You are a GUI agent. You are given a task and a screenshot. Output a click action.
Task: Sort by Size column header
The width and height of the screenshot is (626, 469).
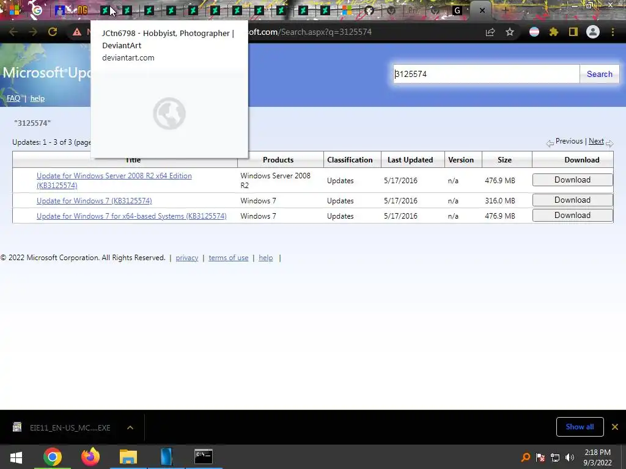point(504,159)
